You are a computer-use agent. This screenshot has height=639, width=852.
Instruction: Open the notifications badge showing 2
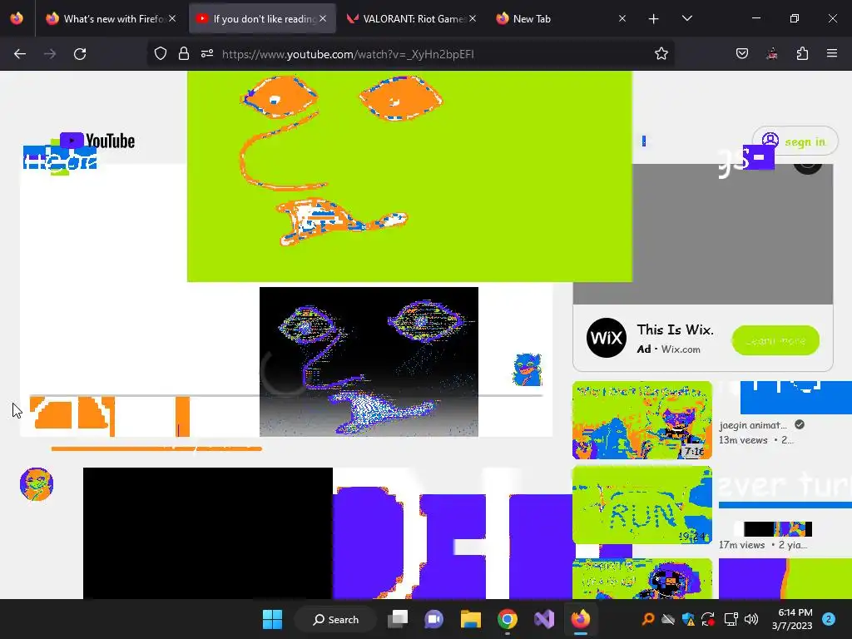coord(829,619)
